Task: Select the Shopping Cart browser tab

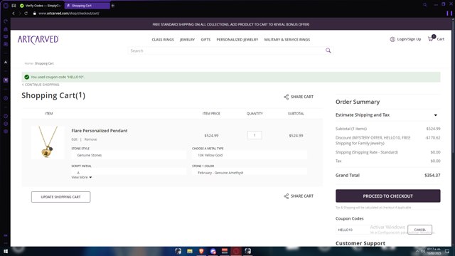Action: (x=87, y=6)
